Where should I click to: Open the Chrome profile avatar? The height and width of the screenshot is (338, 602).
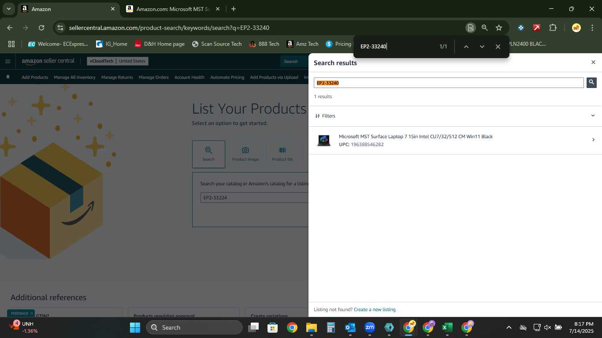576,28
